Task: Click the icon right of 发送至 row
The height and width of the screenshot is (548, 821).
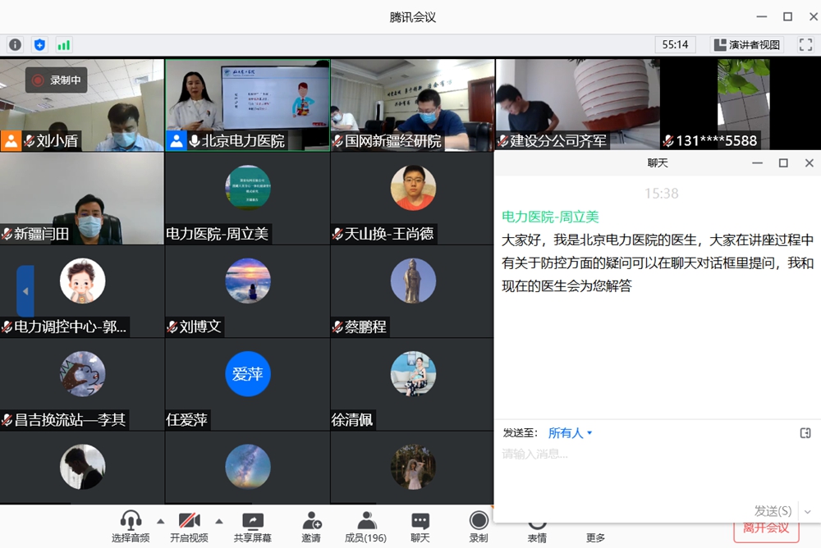Action: [x=805, y=433]
